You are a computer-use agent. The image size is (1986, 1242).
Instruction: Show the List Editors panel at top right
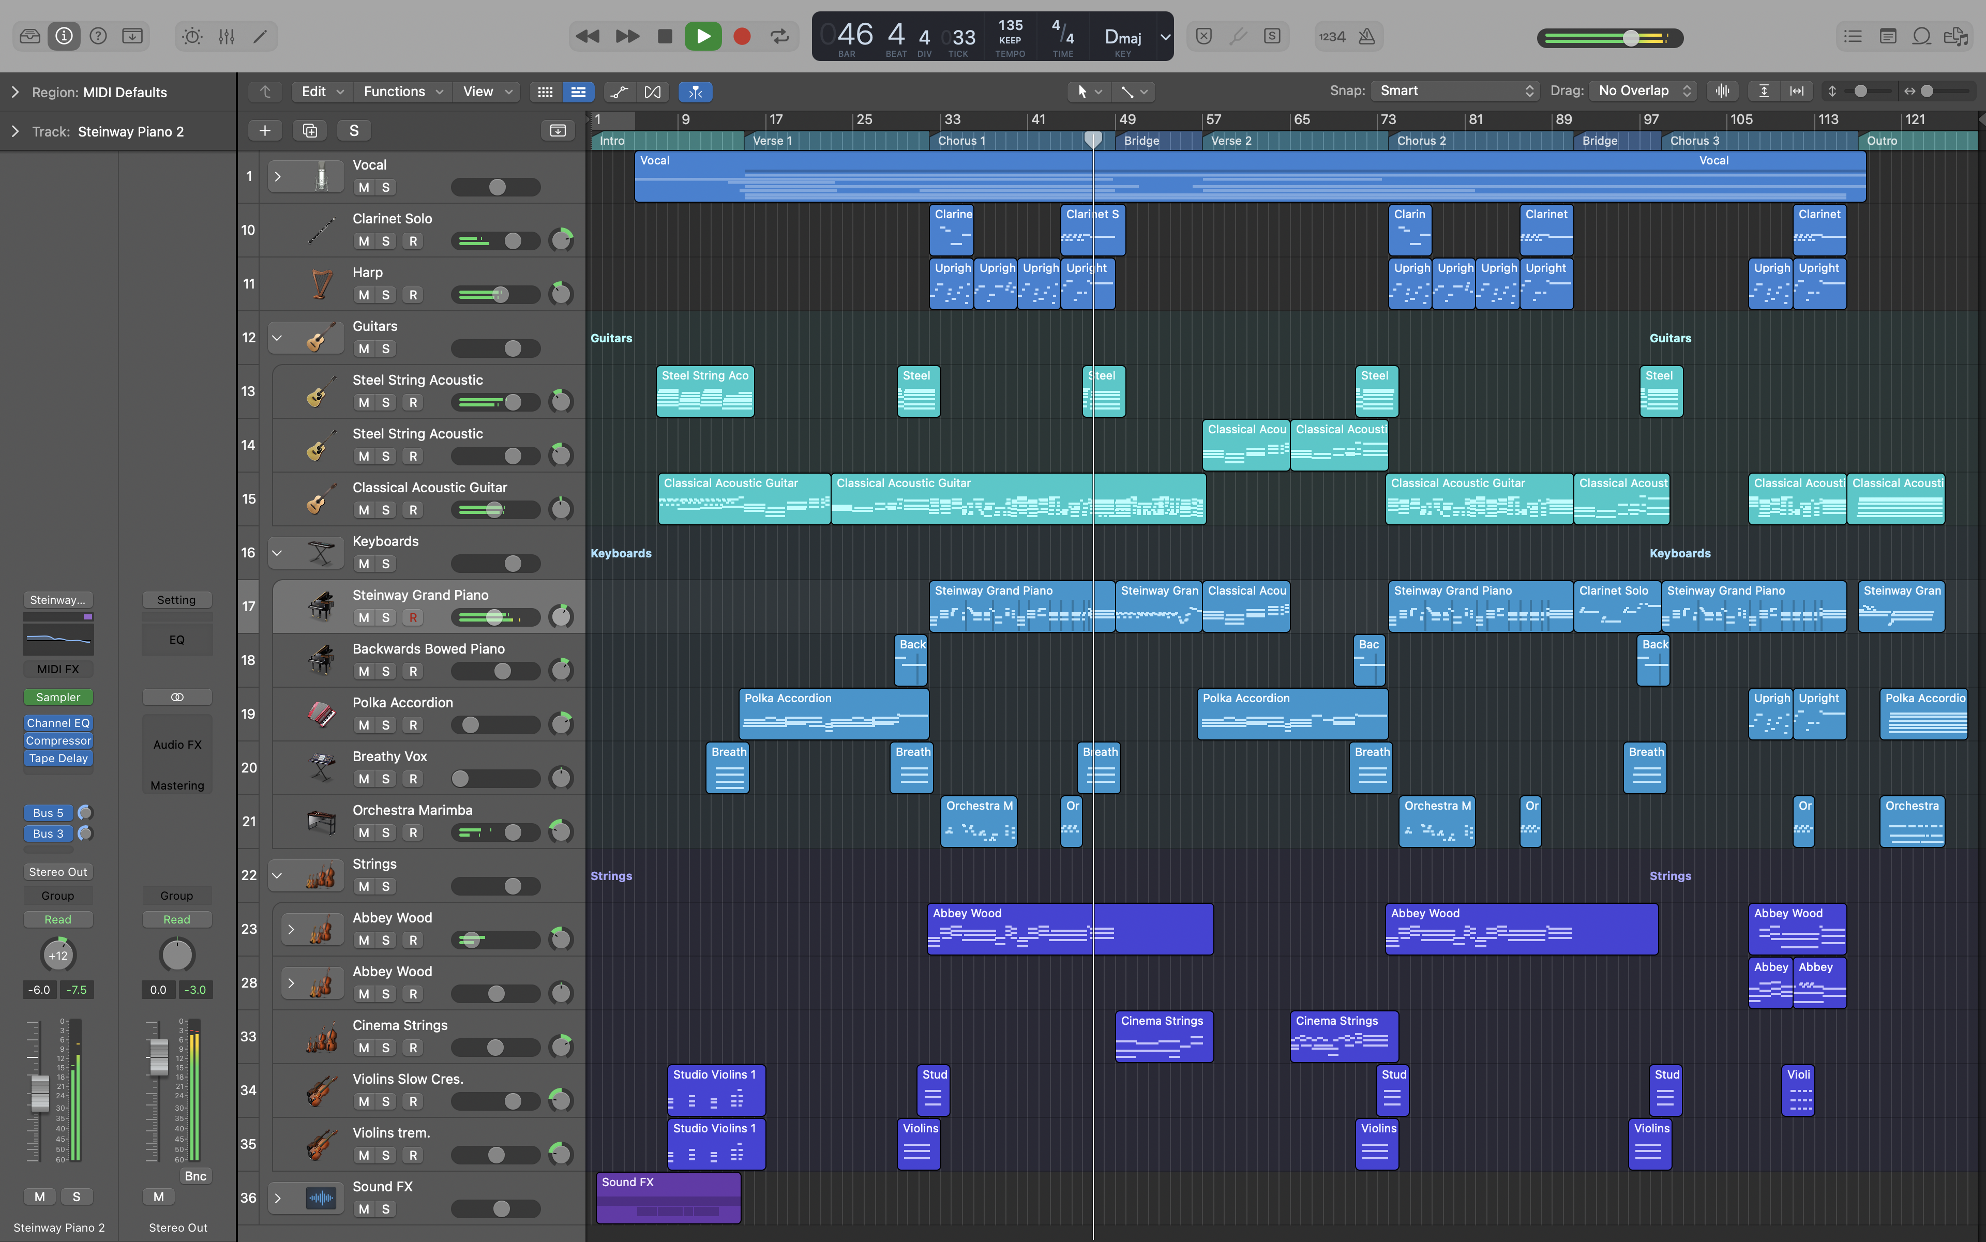(1853, 36)
